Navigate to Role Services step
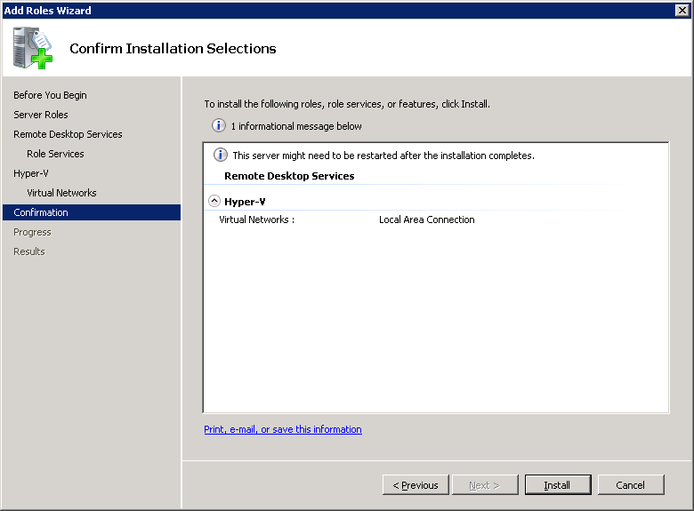Viewport: 694px width, 511px height. pos(55,154)
